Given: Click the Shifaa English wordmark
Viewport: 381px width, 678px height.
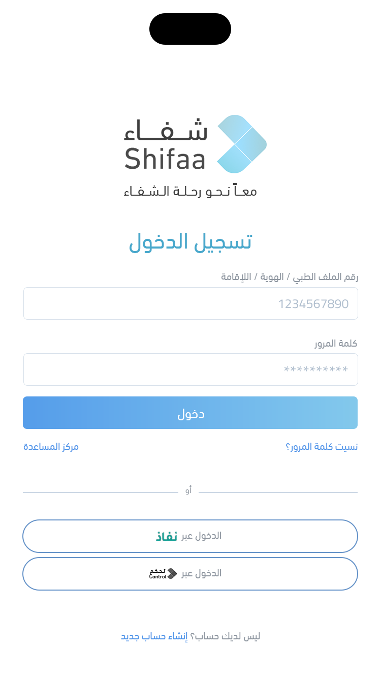Looking at the screenshot, I should (165, 159).
